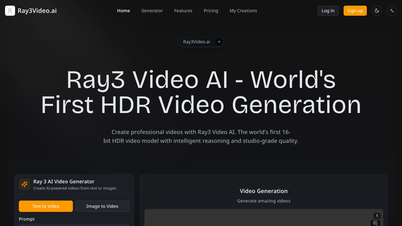Screen dimensions: 402x226
Task: Open the language translation selector
Action: pyautogui.click(x=392, y=11)
